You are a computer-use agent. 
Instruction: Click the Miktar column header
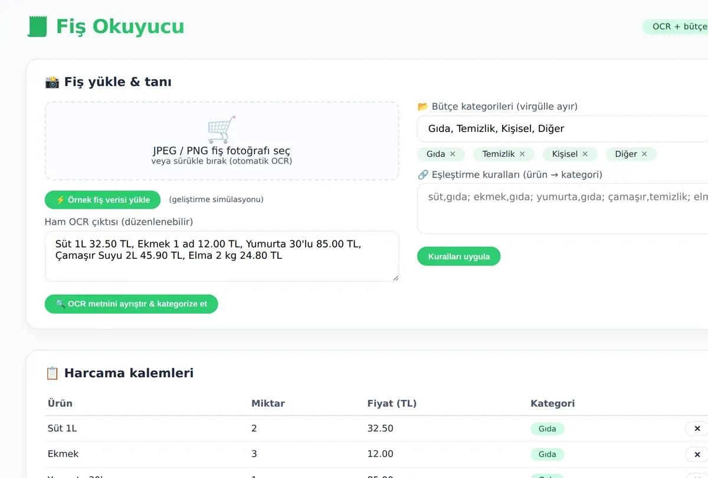(x=268, y=403)
